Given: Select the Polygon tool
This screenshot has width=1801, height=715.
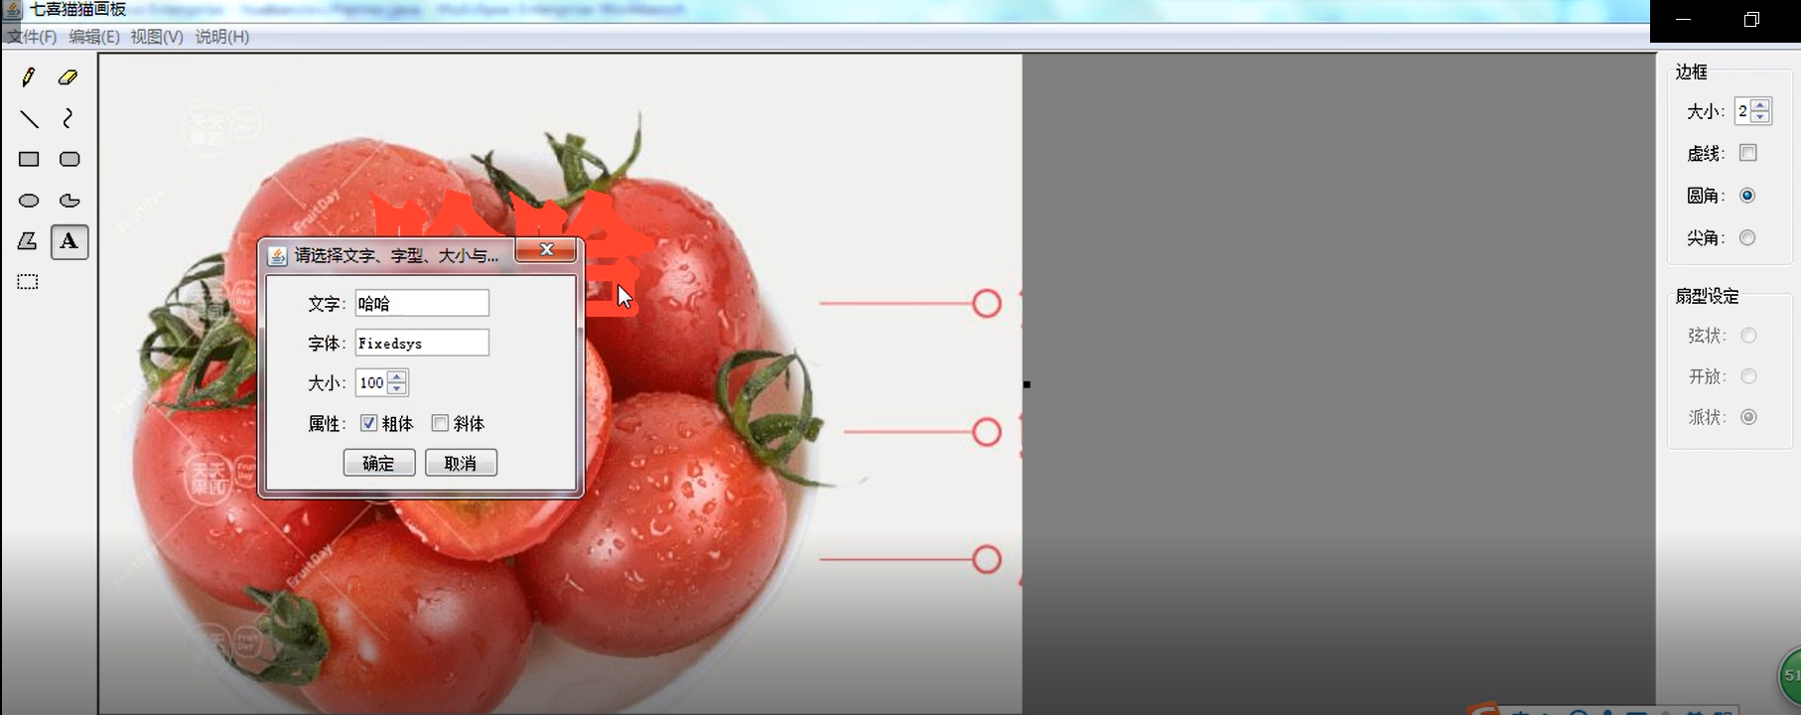Looking at the screenshot, I should pos(28,241).
